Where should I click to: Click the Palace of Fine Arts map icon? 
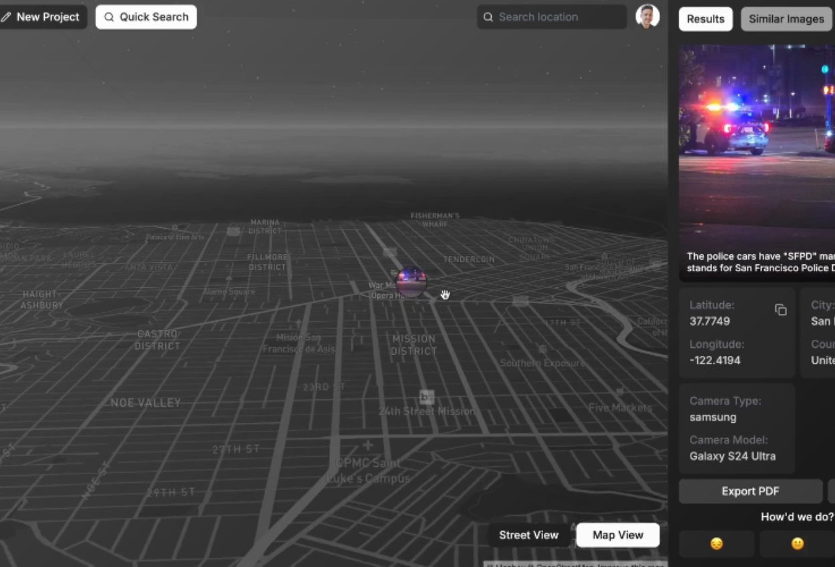[175, 227]
